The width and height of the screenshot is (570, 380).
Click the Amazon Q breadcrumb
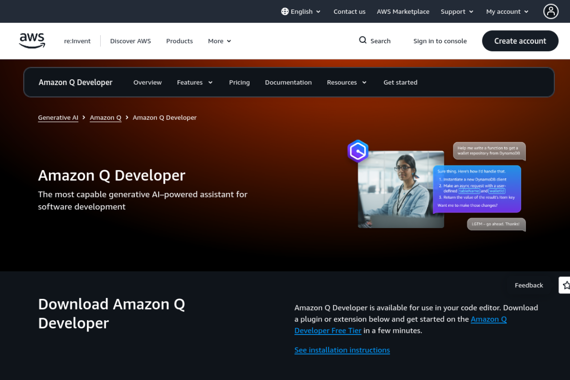tap(106, 118)
